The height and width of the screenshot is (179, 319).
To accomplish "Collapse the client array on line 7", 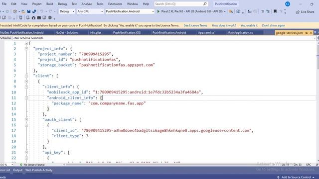I will point(26,76).
